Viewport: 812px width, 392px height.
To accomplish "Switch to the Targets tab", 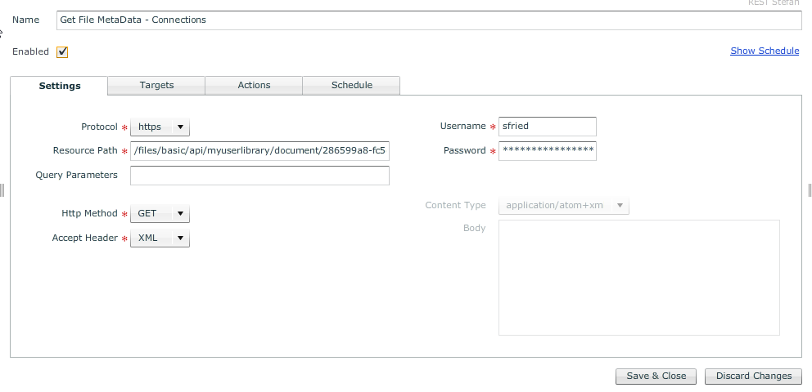I will click(x=156, y=85).
